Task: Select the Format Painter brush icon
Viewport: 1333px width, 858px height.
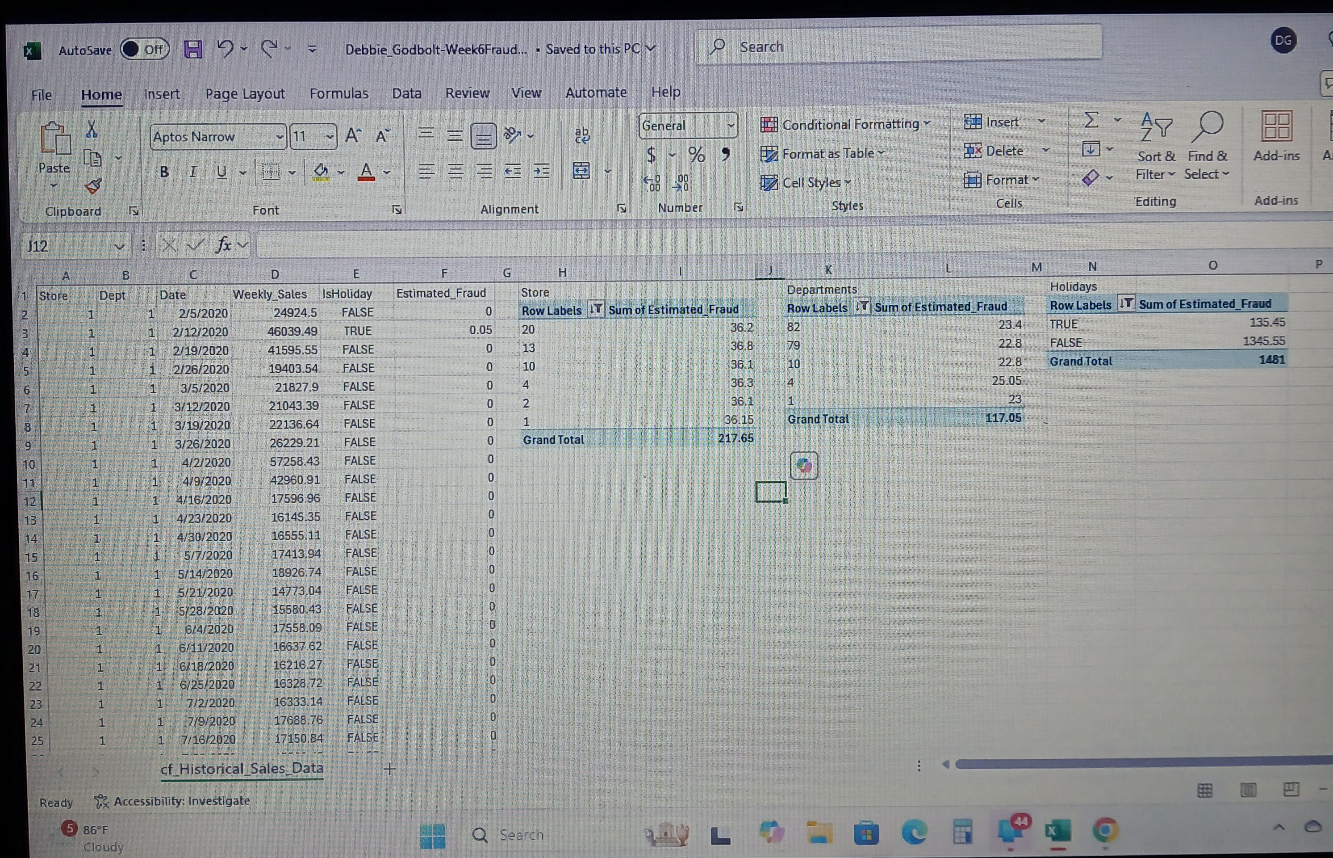Action: 93,187
